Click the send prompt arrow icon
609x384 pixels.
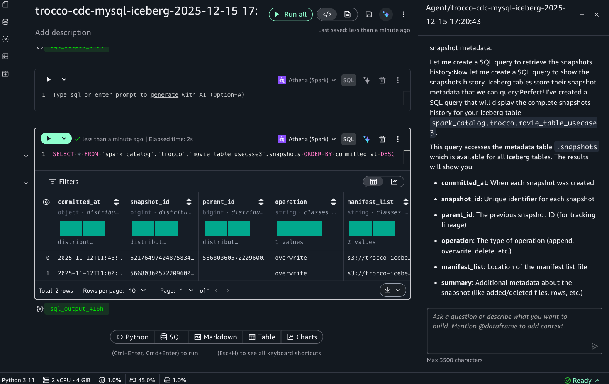click(x=594, y=346)
